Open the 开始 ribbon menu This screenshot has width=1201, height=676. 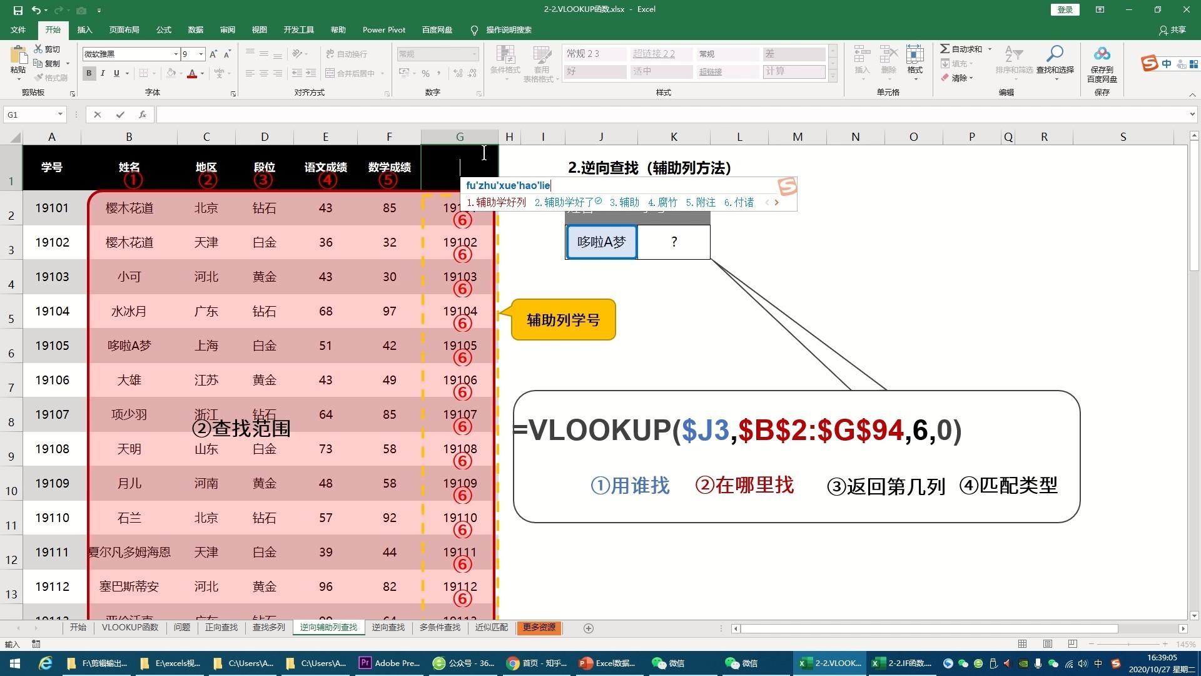click(54, 29)
